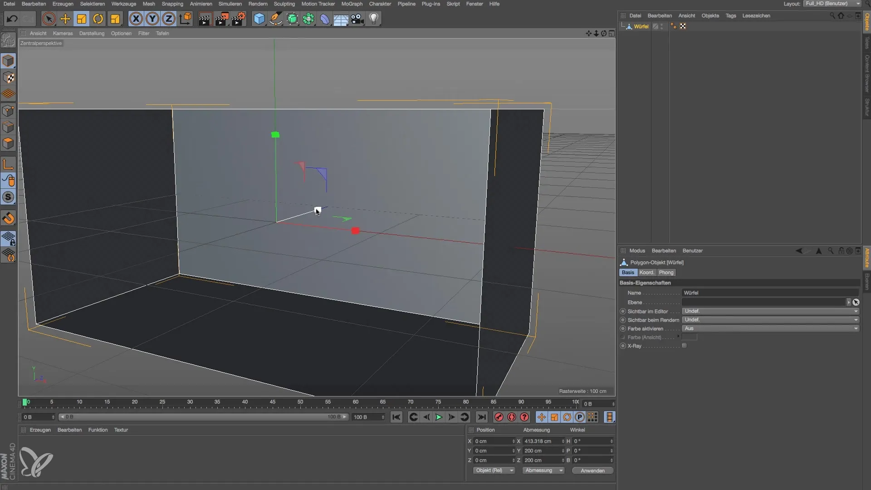Open Farbe aktivieren dropdown

click(770, 328)
